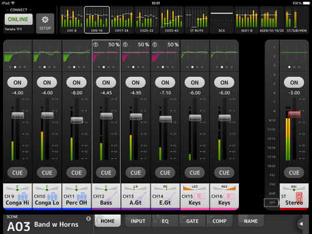Click the CH11 Perc OH fader knob
This screenshot has width=312, height=234.
tap(77, 120)
